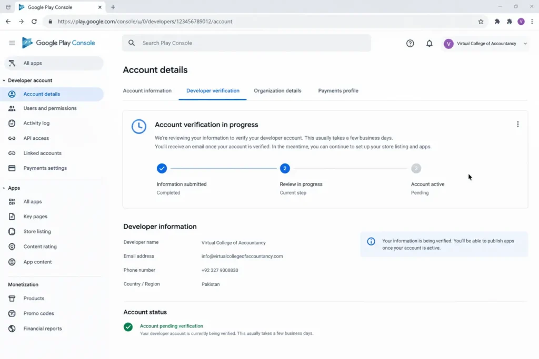Click the developer email address value
539x359 pixels.
coord(242,257)
